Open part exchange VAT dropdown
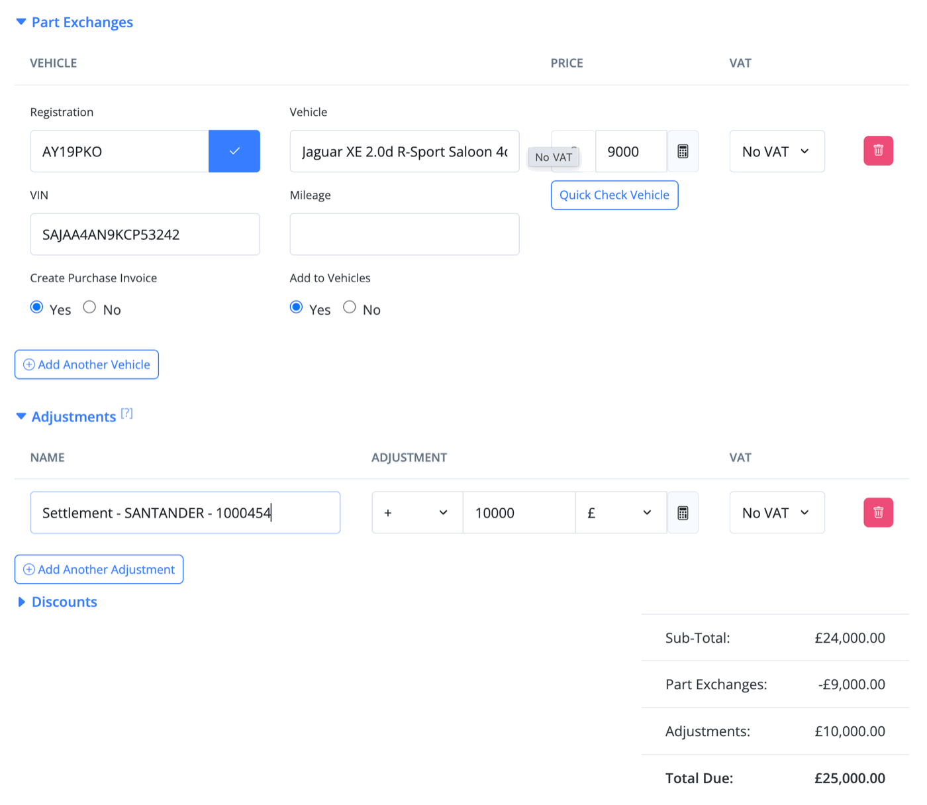 pos(777,151)
